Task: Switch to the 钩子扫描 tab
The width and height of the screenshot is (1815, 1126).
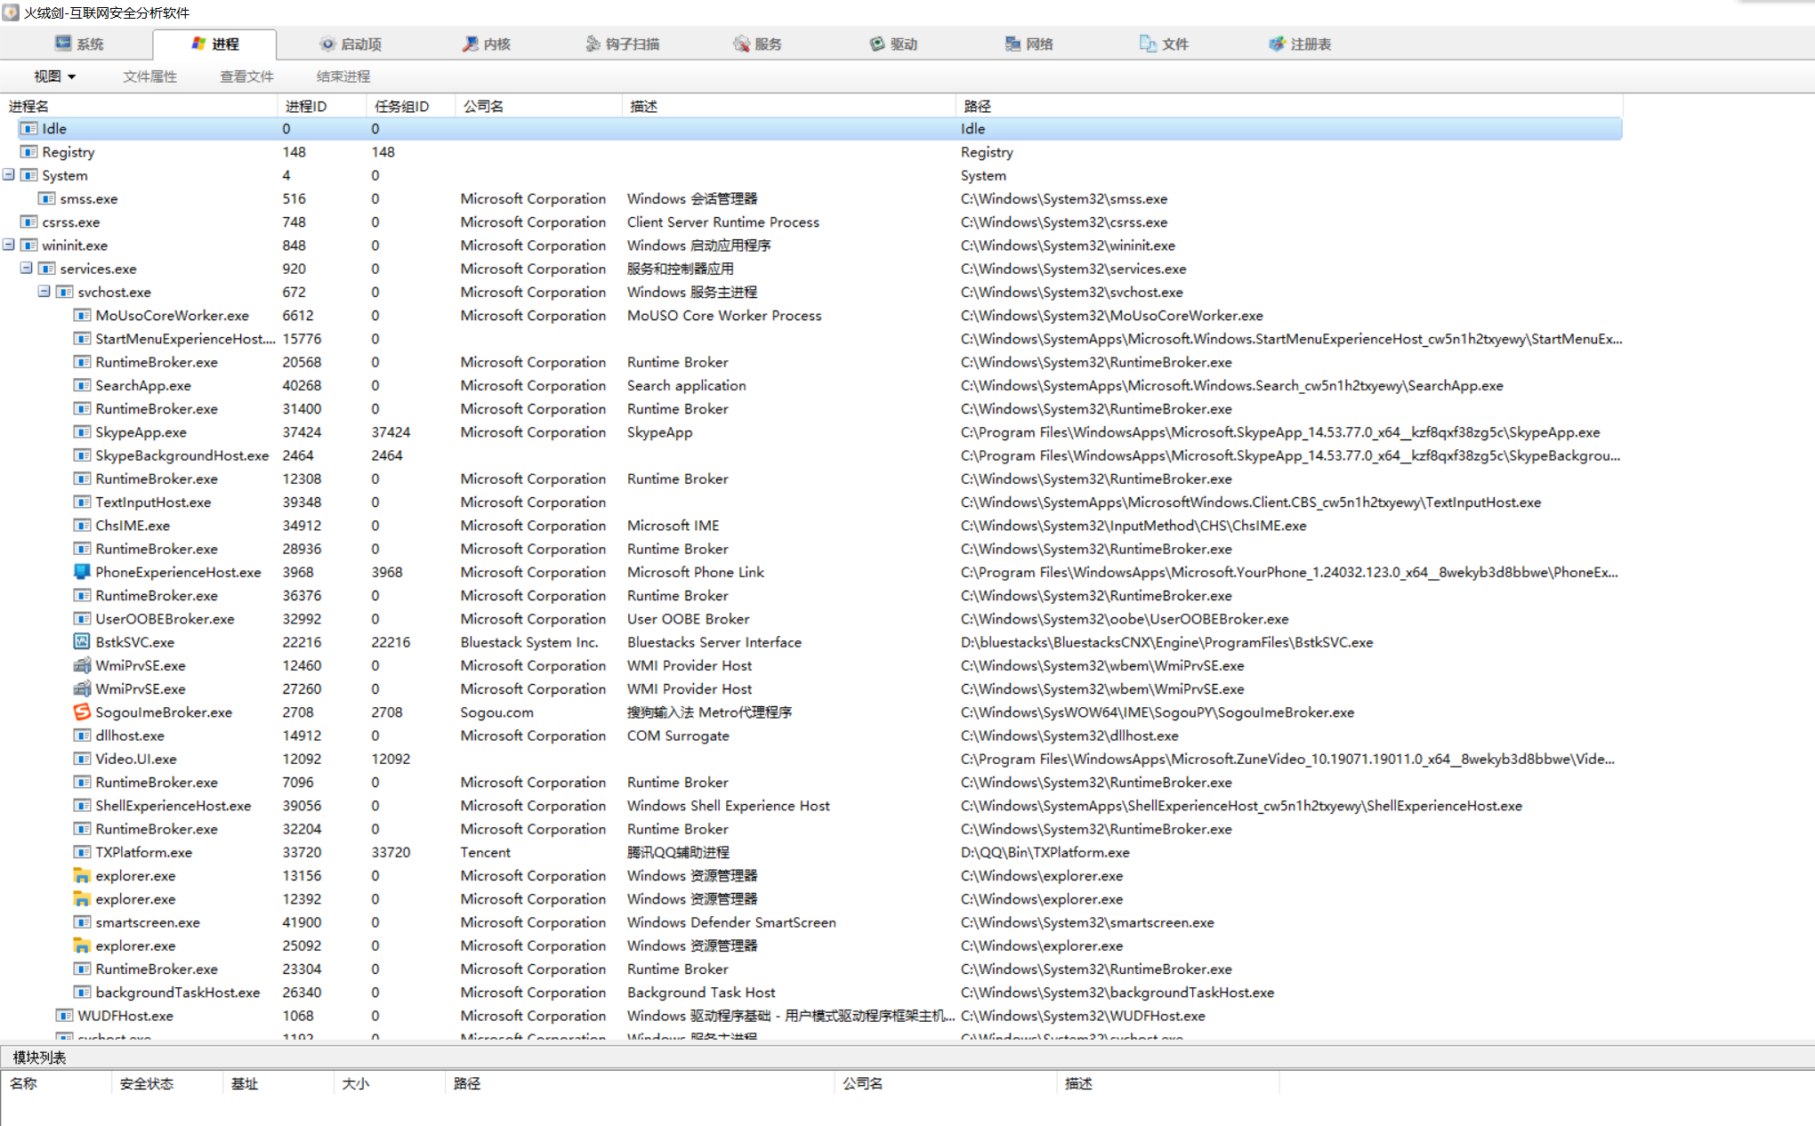Action: [623, 44]
